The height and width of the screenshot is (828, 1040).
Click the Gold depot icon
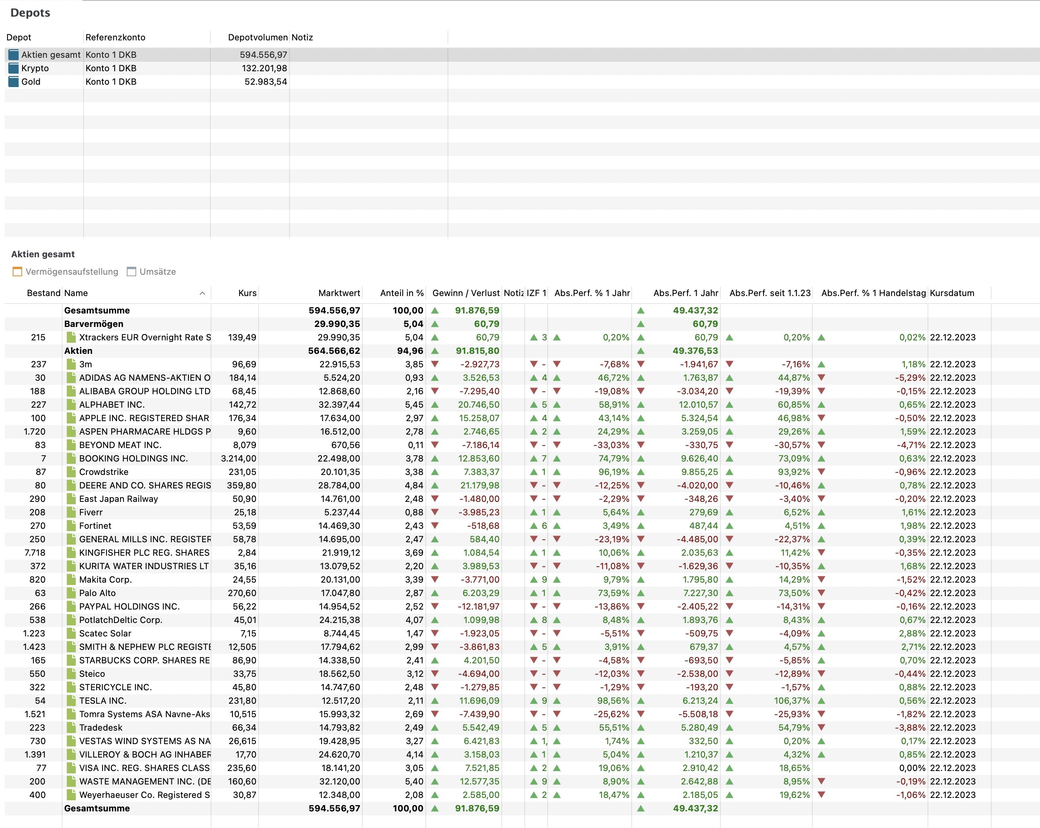13,82
